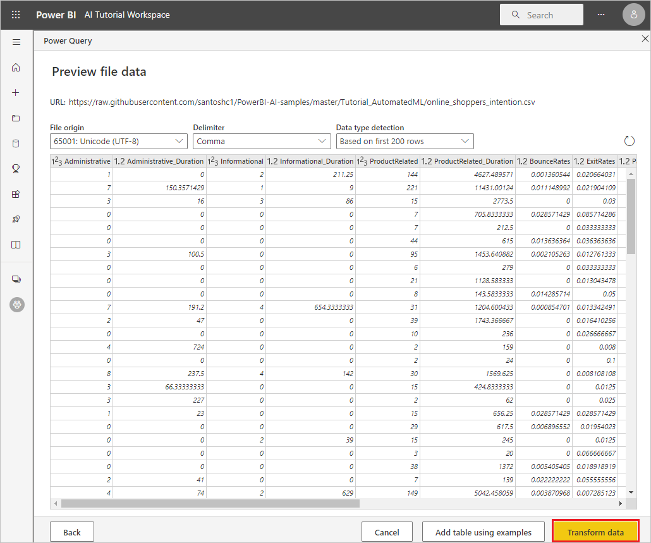Open the app launcher waffle icon
This screenshot has width=651, height=543.
(x=16, y=15)
